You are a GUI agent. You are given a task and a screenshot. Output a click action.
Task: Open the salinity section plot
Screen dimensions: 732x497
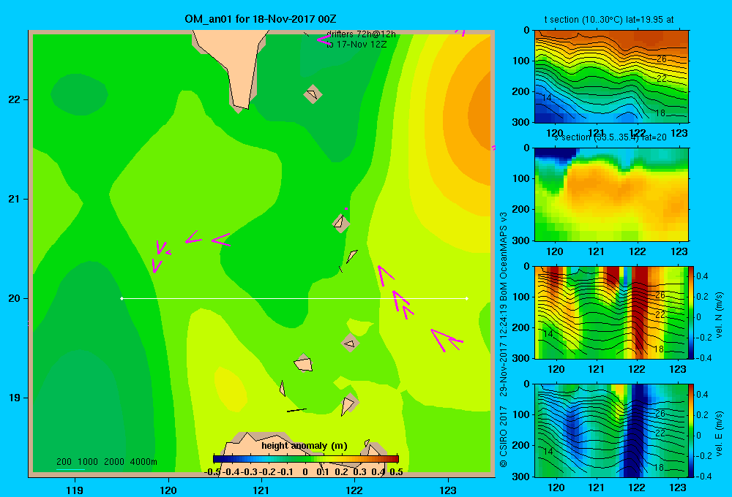(x=611, y=194)
